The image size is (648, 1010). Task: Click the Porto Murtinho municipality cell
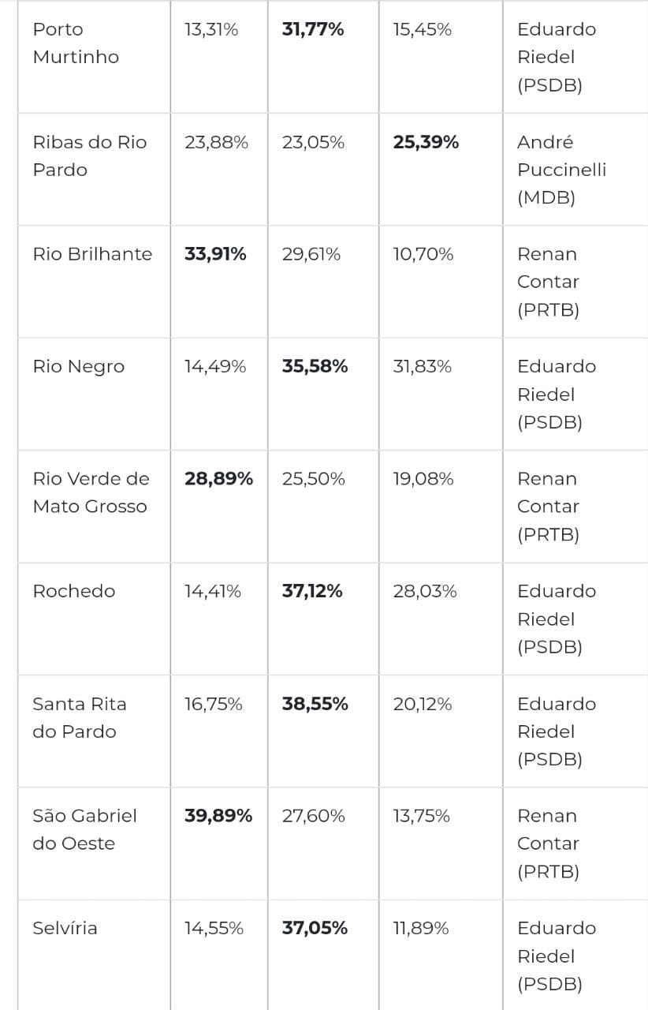coord(76,43)
